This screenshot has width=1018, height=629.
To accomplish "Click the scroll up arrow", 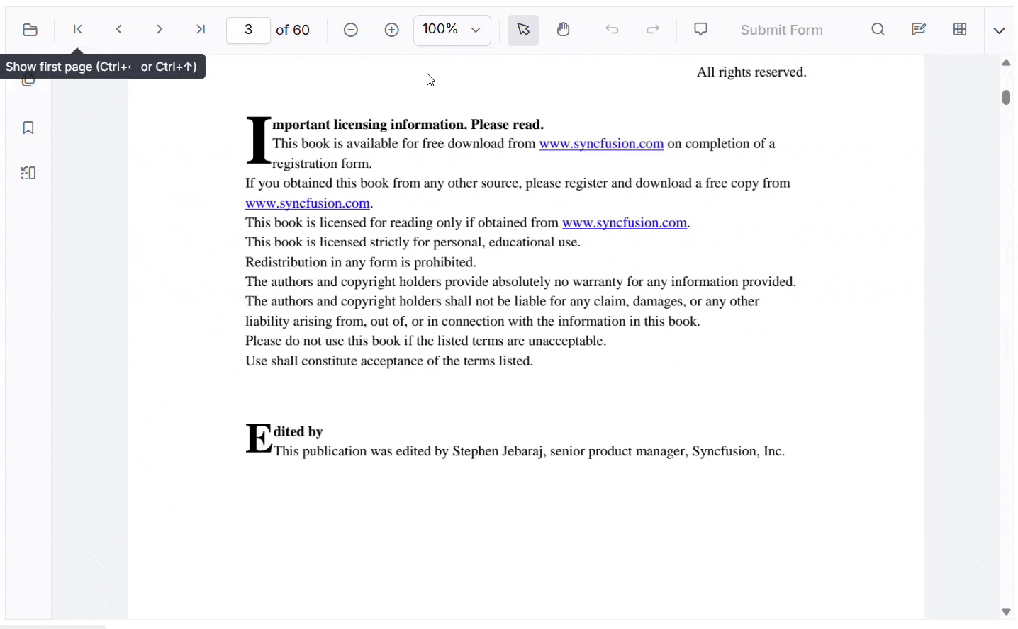I will point(1006,63).
